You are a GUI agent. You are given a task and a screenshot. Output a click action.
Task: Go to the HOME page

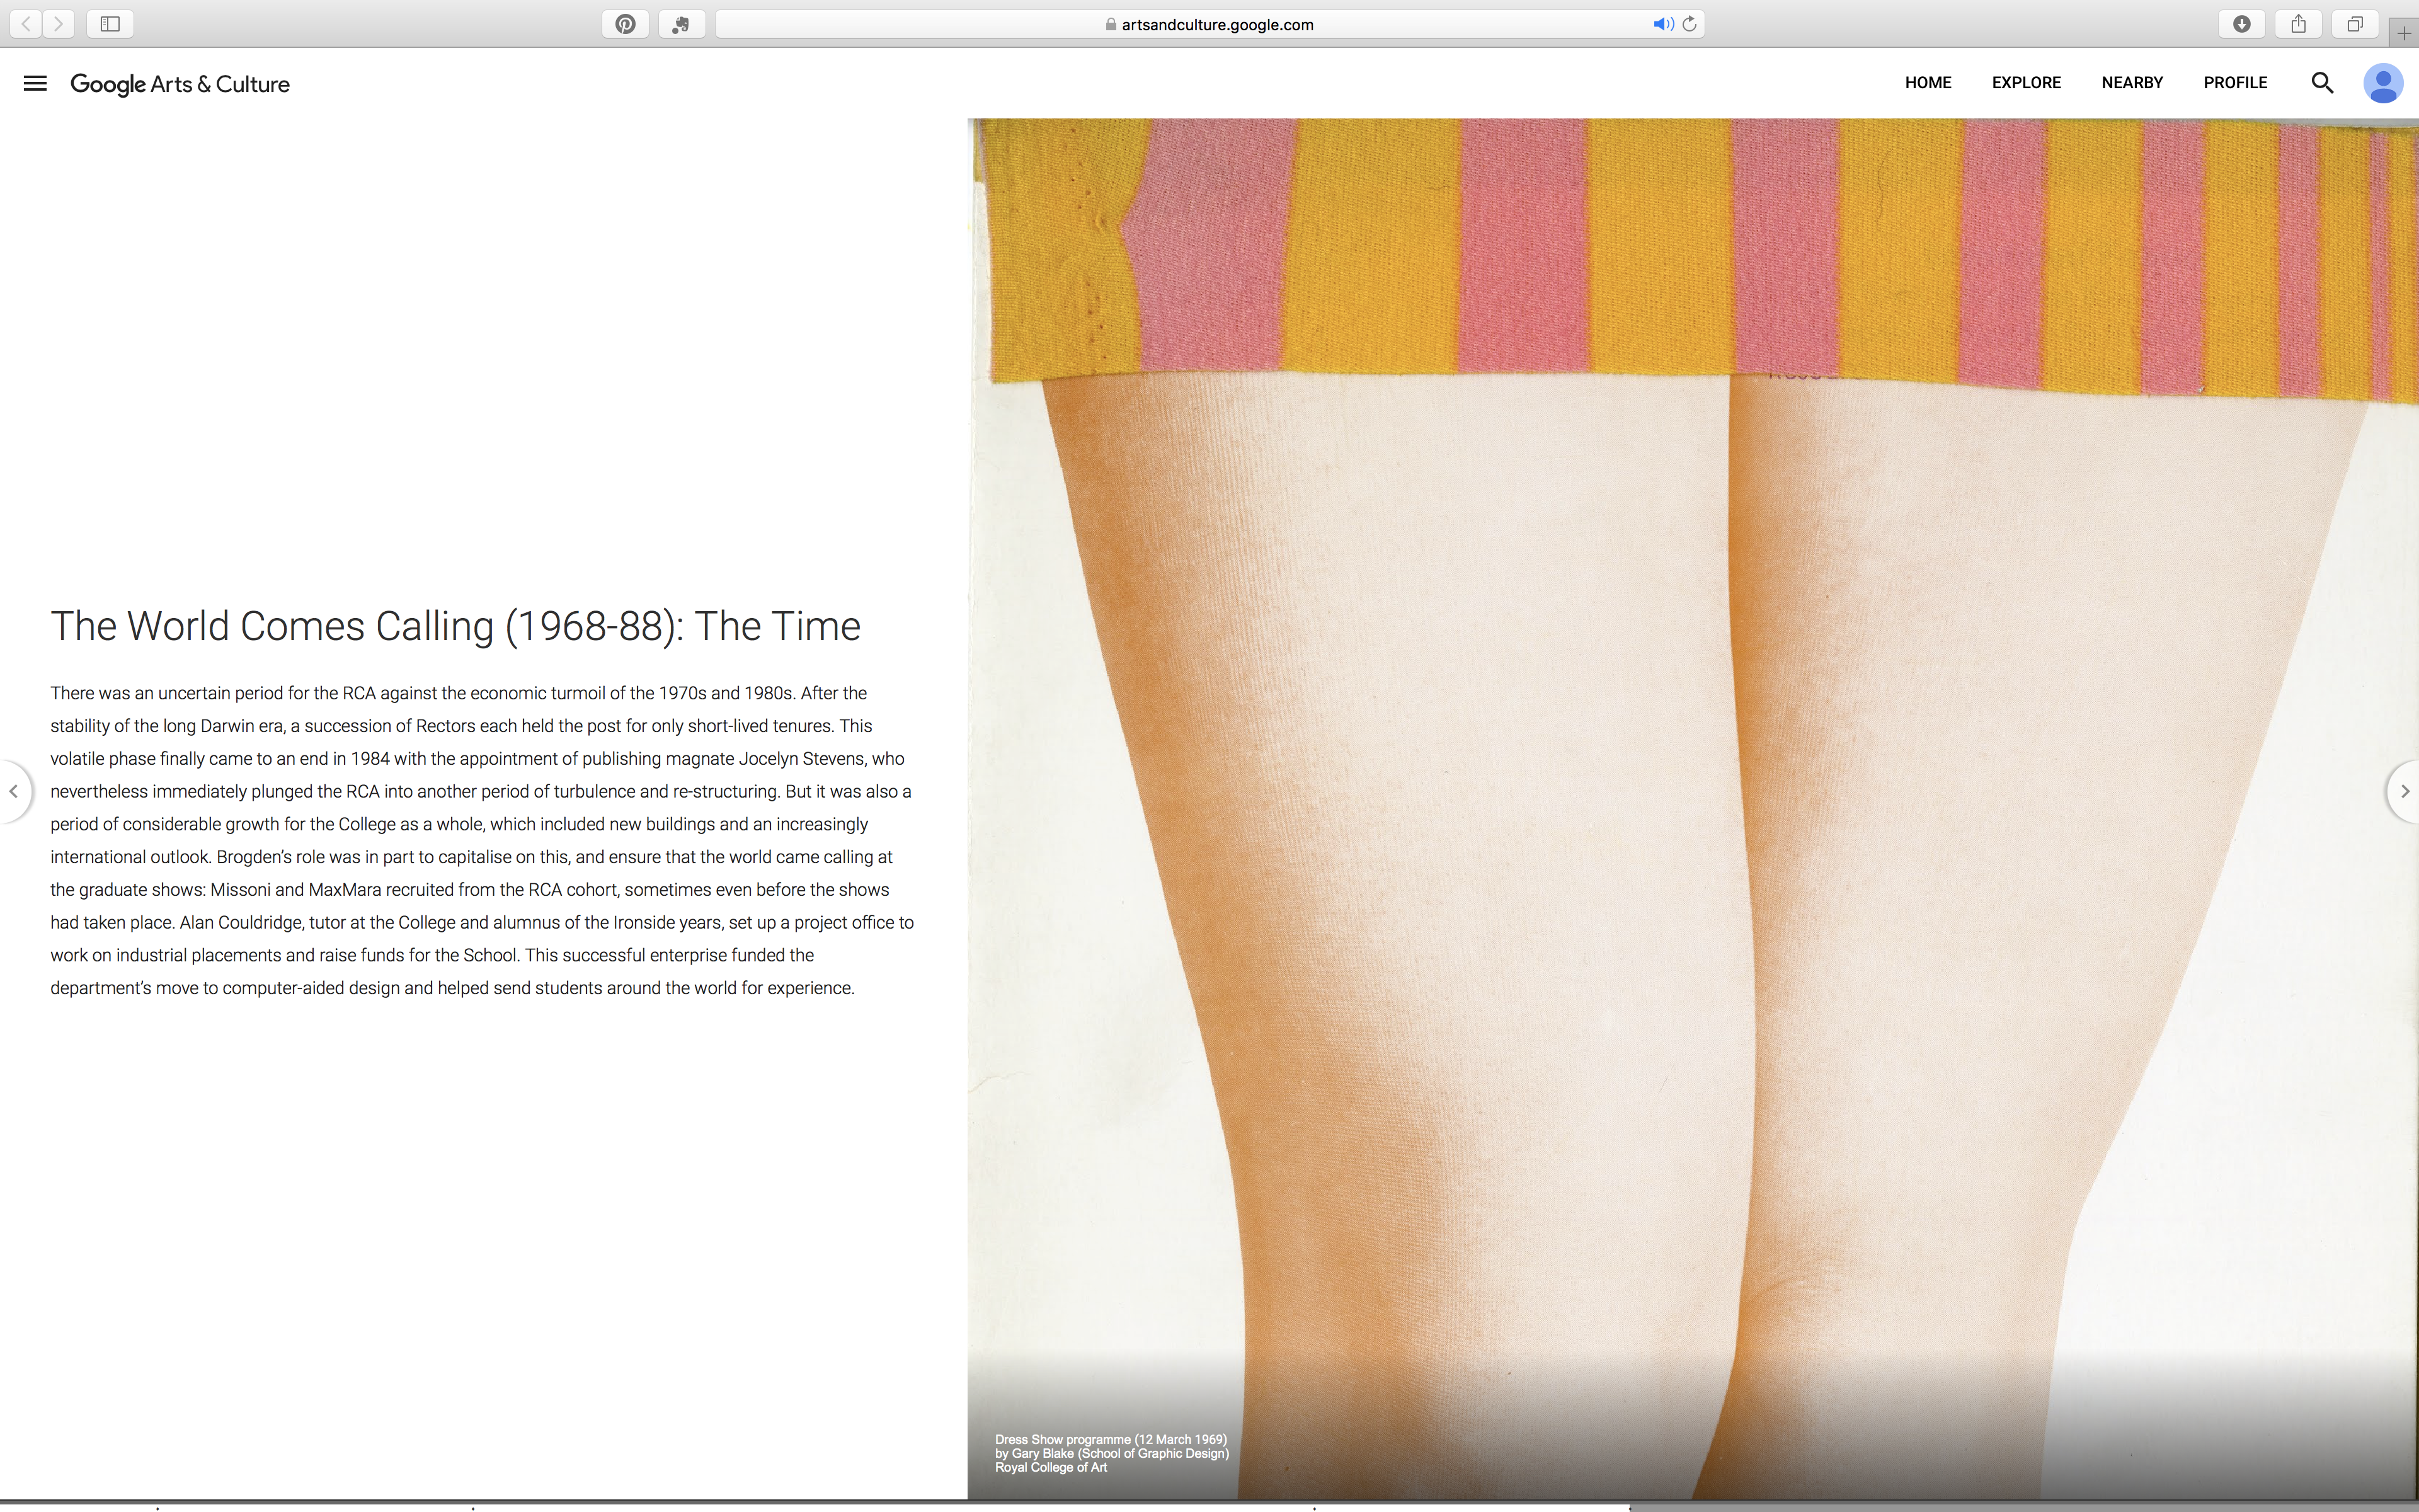(x=1928, y=83)
